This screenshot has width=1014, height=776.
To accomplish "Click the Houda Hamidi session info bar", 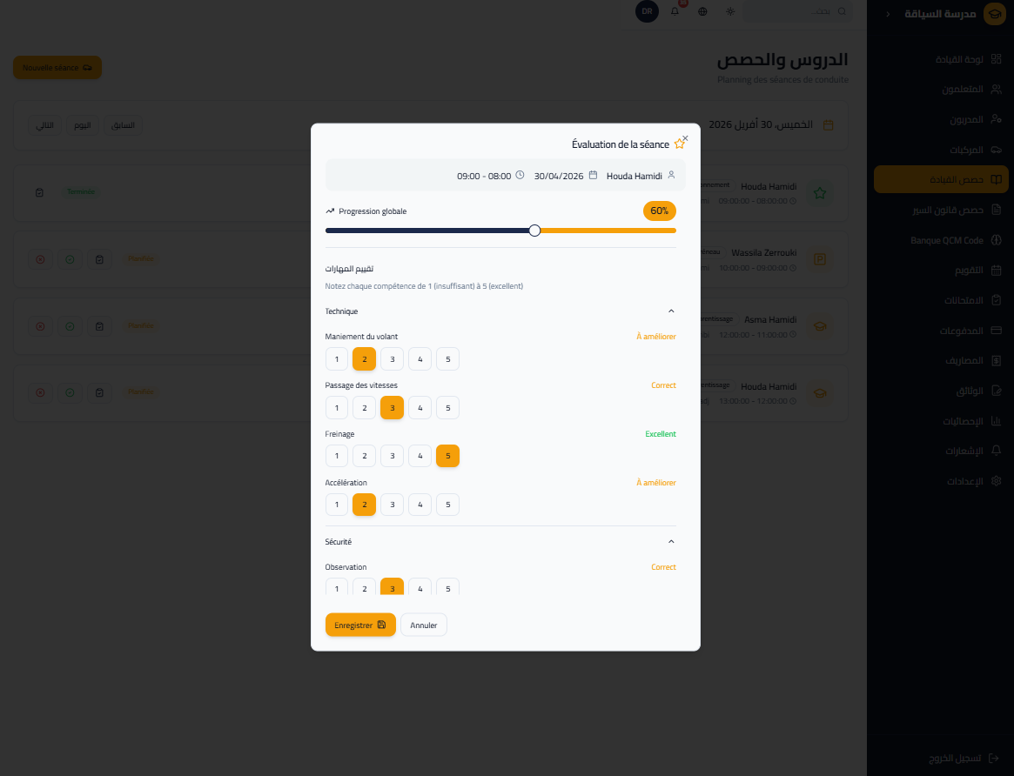I will 505,175.
